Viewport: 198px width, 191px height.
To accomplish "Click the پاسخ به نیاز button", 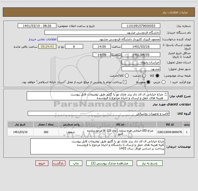I will (149, 163).
